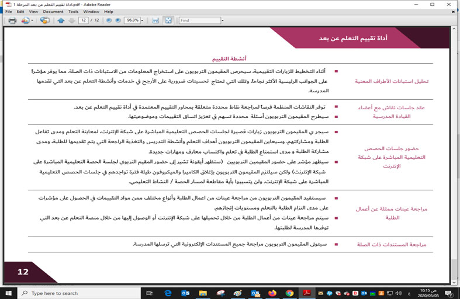Image resolution: width=460 pixels, height=299 pixels.
Task: Expand the Find options dropdown arrow
Action: tap(223, 20)
